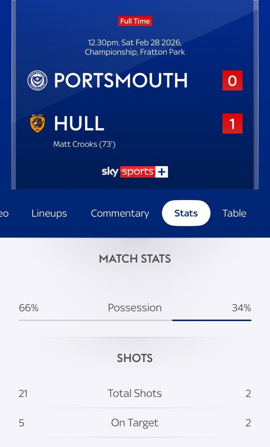Open the partially visible Video tab
270x447 pixels.
pyautogui.click(x=4, y=213)
